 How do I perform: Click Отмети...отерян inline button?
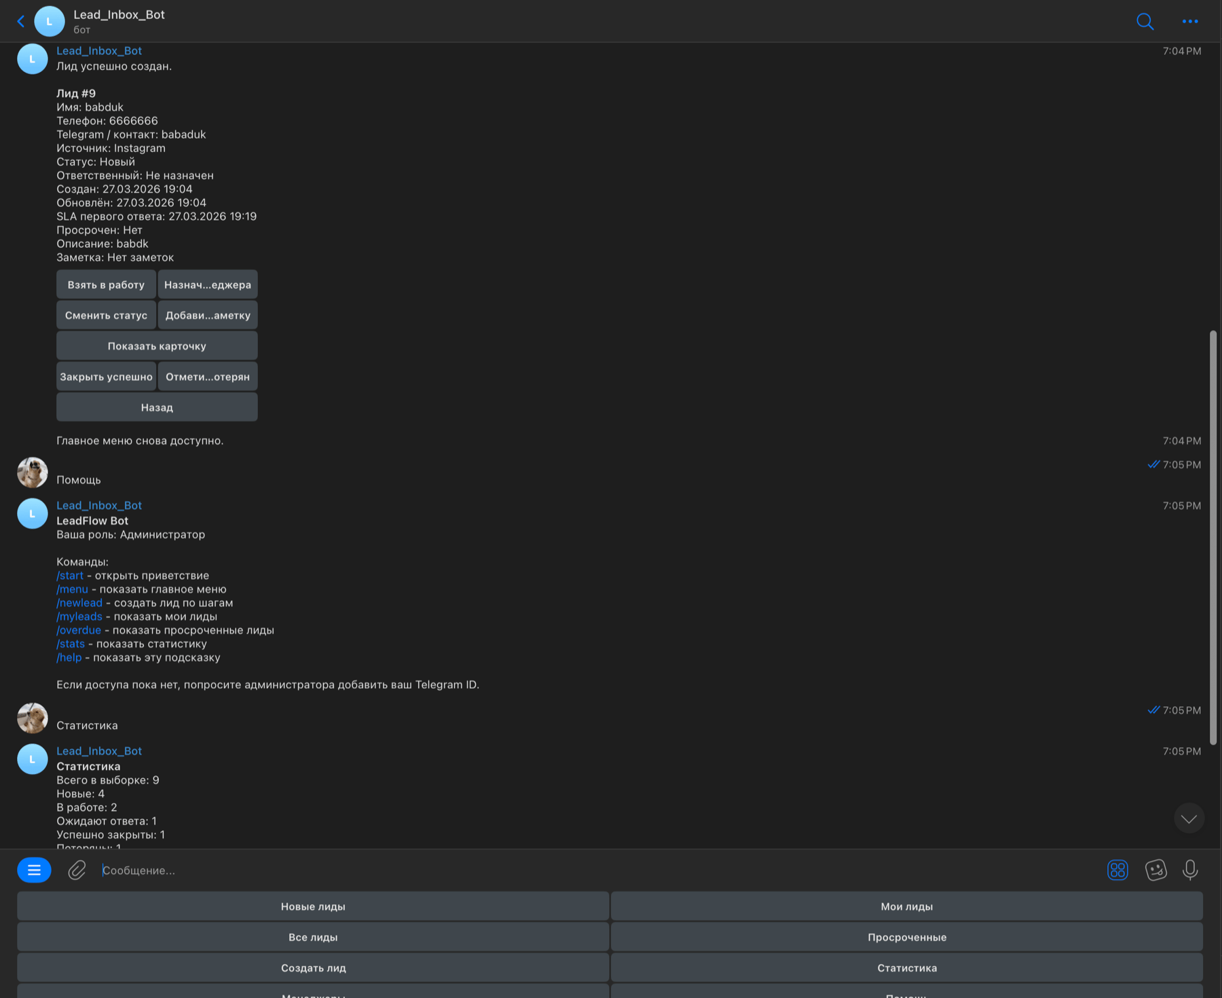(208, 376)
